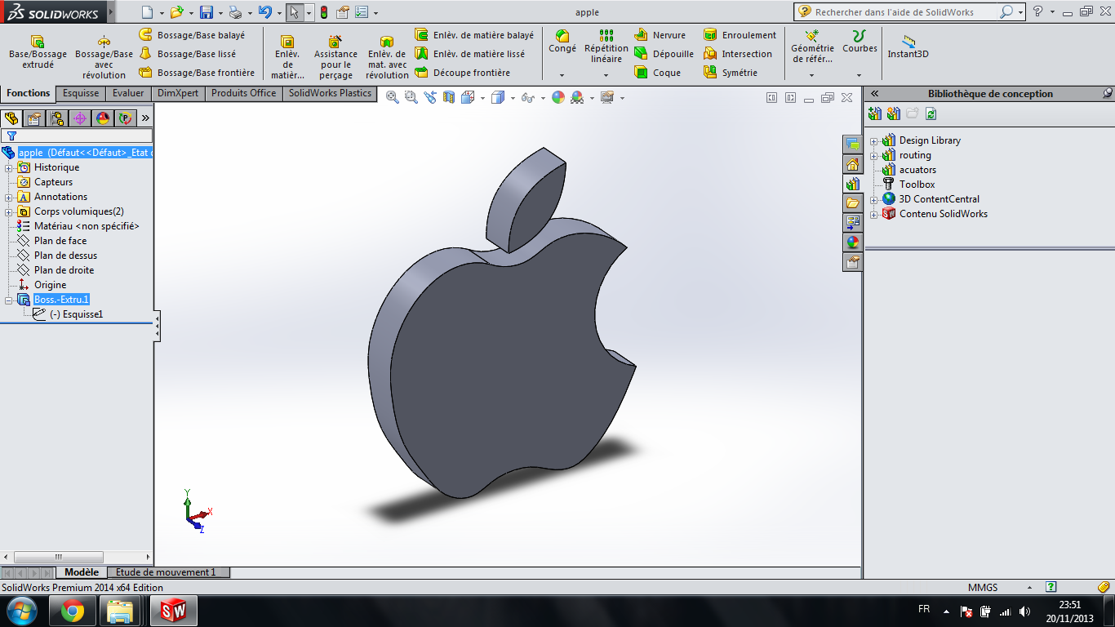Choose the Nervure rib tool
Image resolution: width=1115 pixels, height=627 pixels.
click(x=660, y=35)
